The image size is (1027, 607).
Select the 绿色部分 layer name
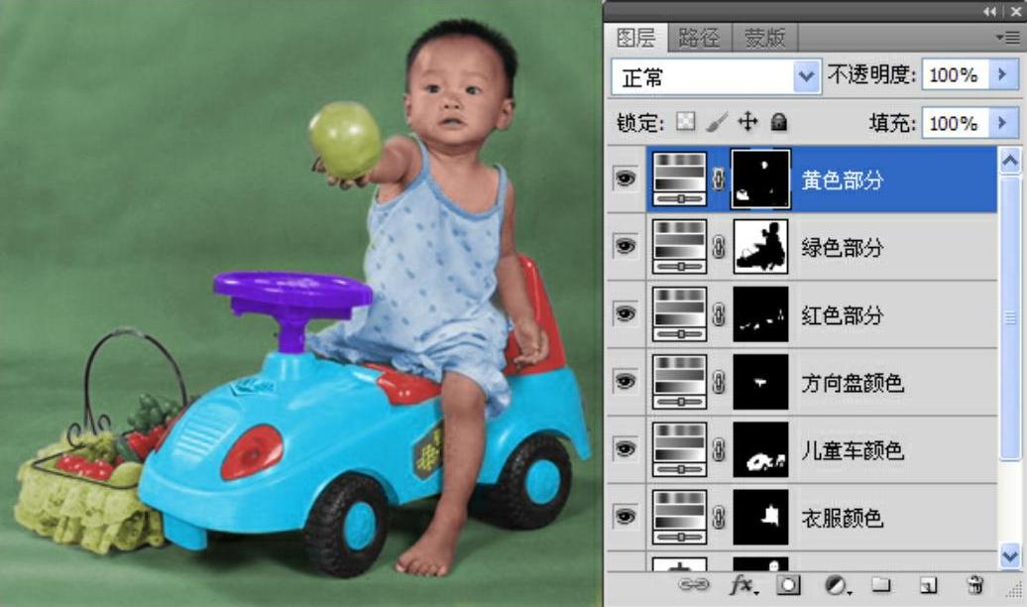click(843, 248)
